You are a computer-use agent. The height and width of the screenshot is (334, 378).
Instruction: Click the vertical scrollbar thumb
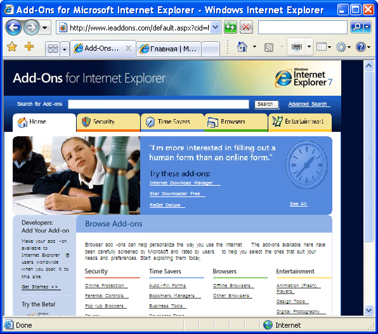(368, 156)
